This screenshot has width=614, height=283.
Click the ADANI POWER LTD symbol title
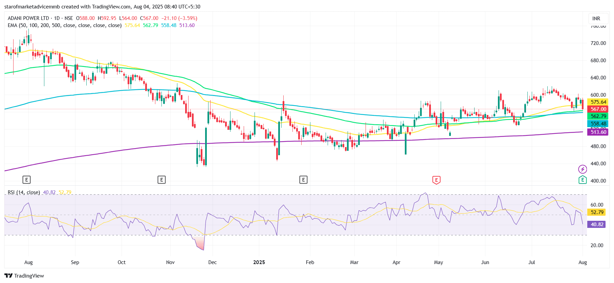click(x=28, y=18)
